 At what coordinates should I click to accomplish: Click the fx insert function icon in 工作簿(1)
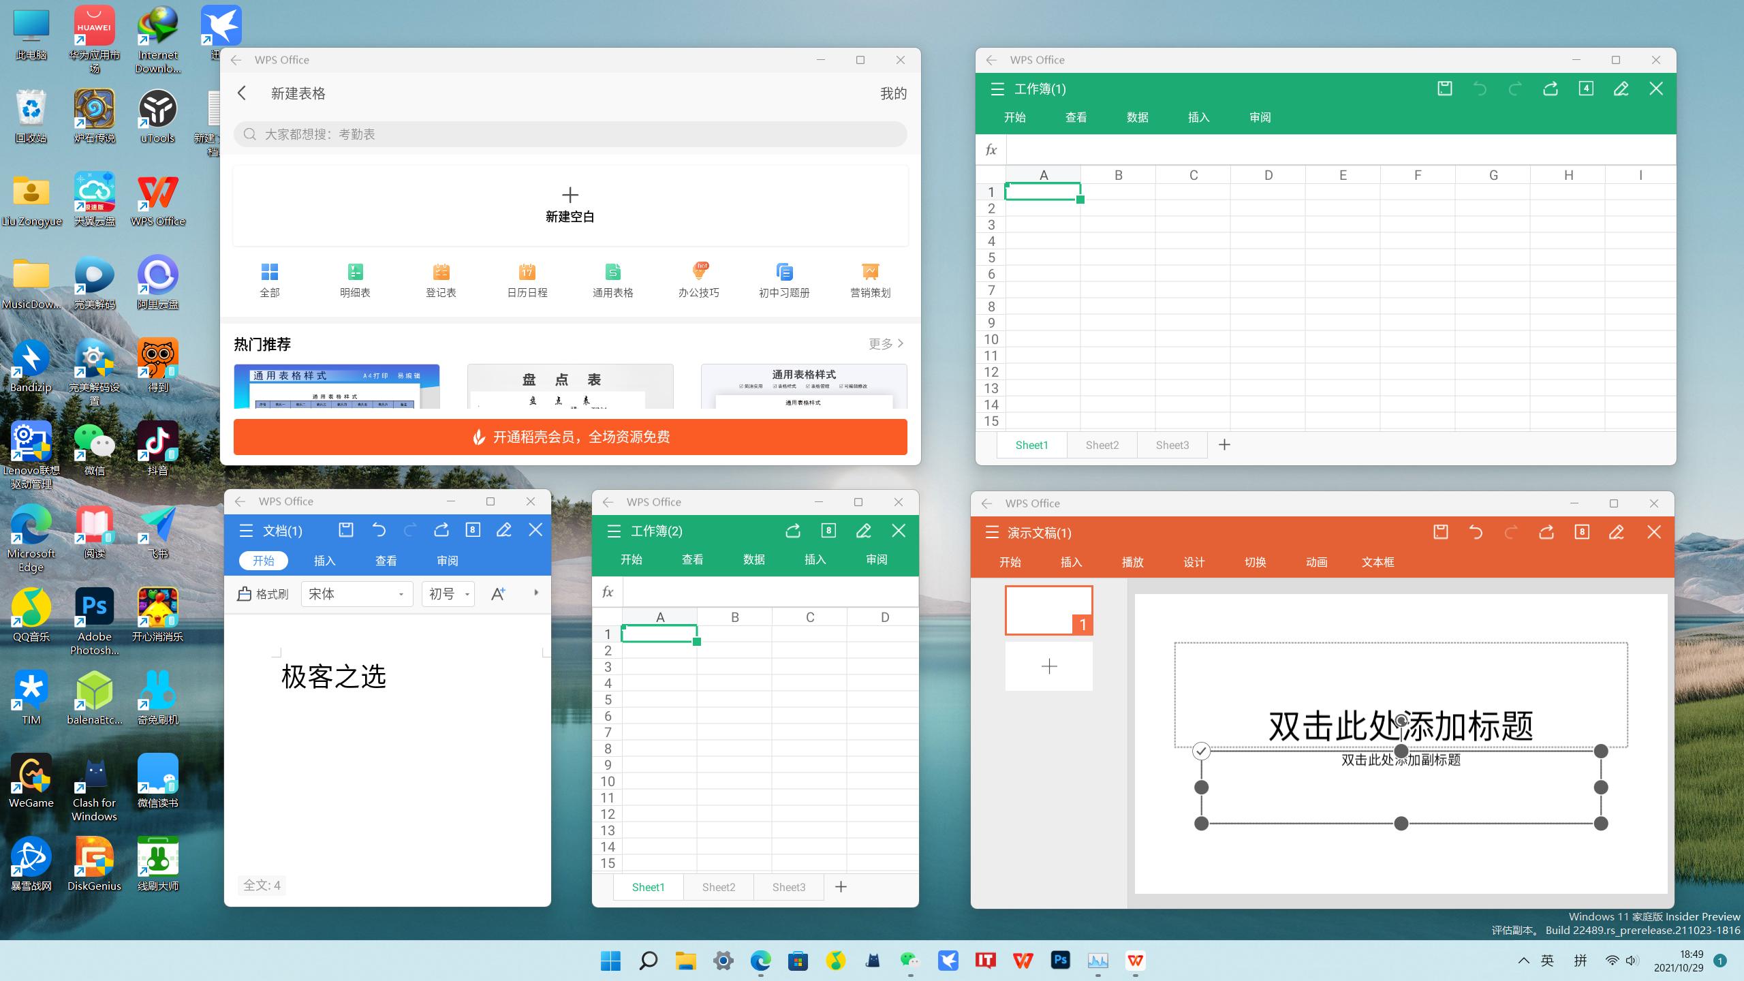click(991, 149)
